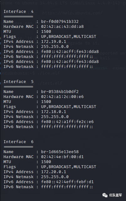Click the WeChat logo icon in the watermark
The image size is (126, 201).
105,195
